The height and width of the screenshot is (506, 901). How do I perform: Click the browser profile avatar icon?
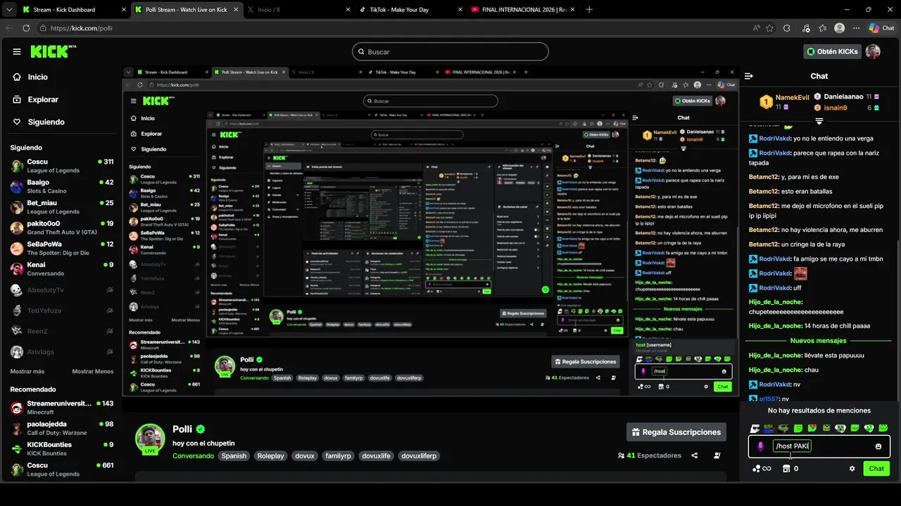[840, 28]
